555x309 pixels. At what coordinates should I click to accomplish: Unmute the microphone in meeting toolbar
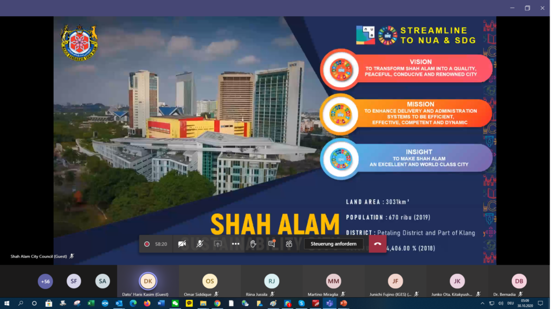click(200, 244)
